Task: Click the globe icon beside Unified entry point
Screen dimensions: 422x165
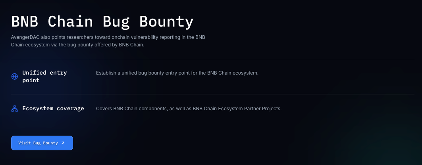Action: (15, 77)
